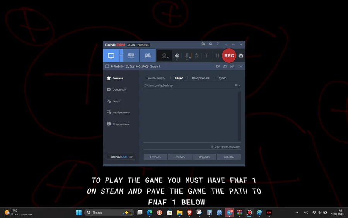Click the Загрузить button

pyautogui.click(x=204, y=157)
